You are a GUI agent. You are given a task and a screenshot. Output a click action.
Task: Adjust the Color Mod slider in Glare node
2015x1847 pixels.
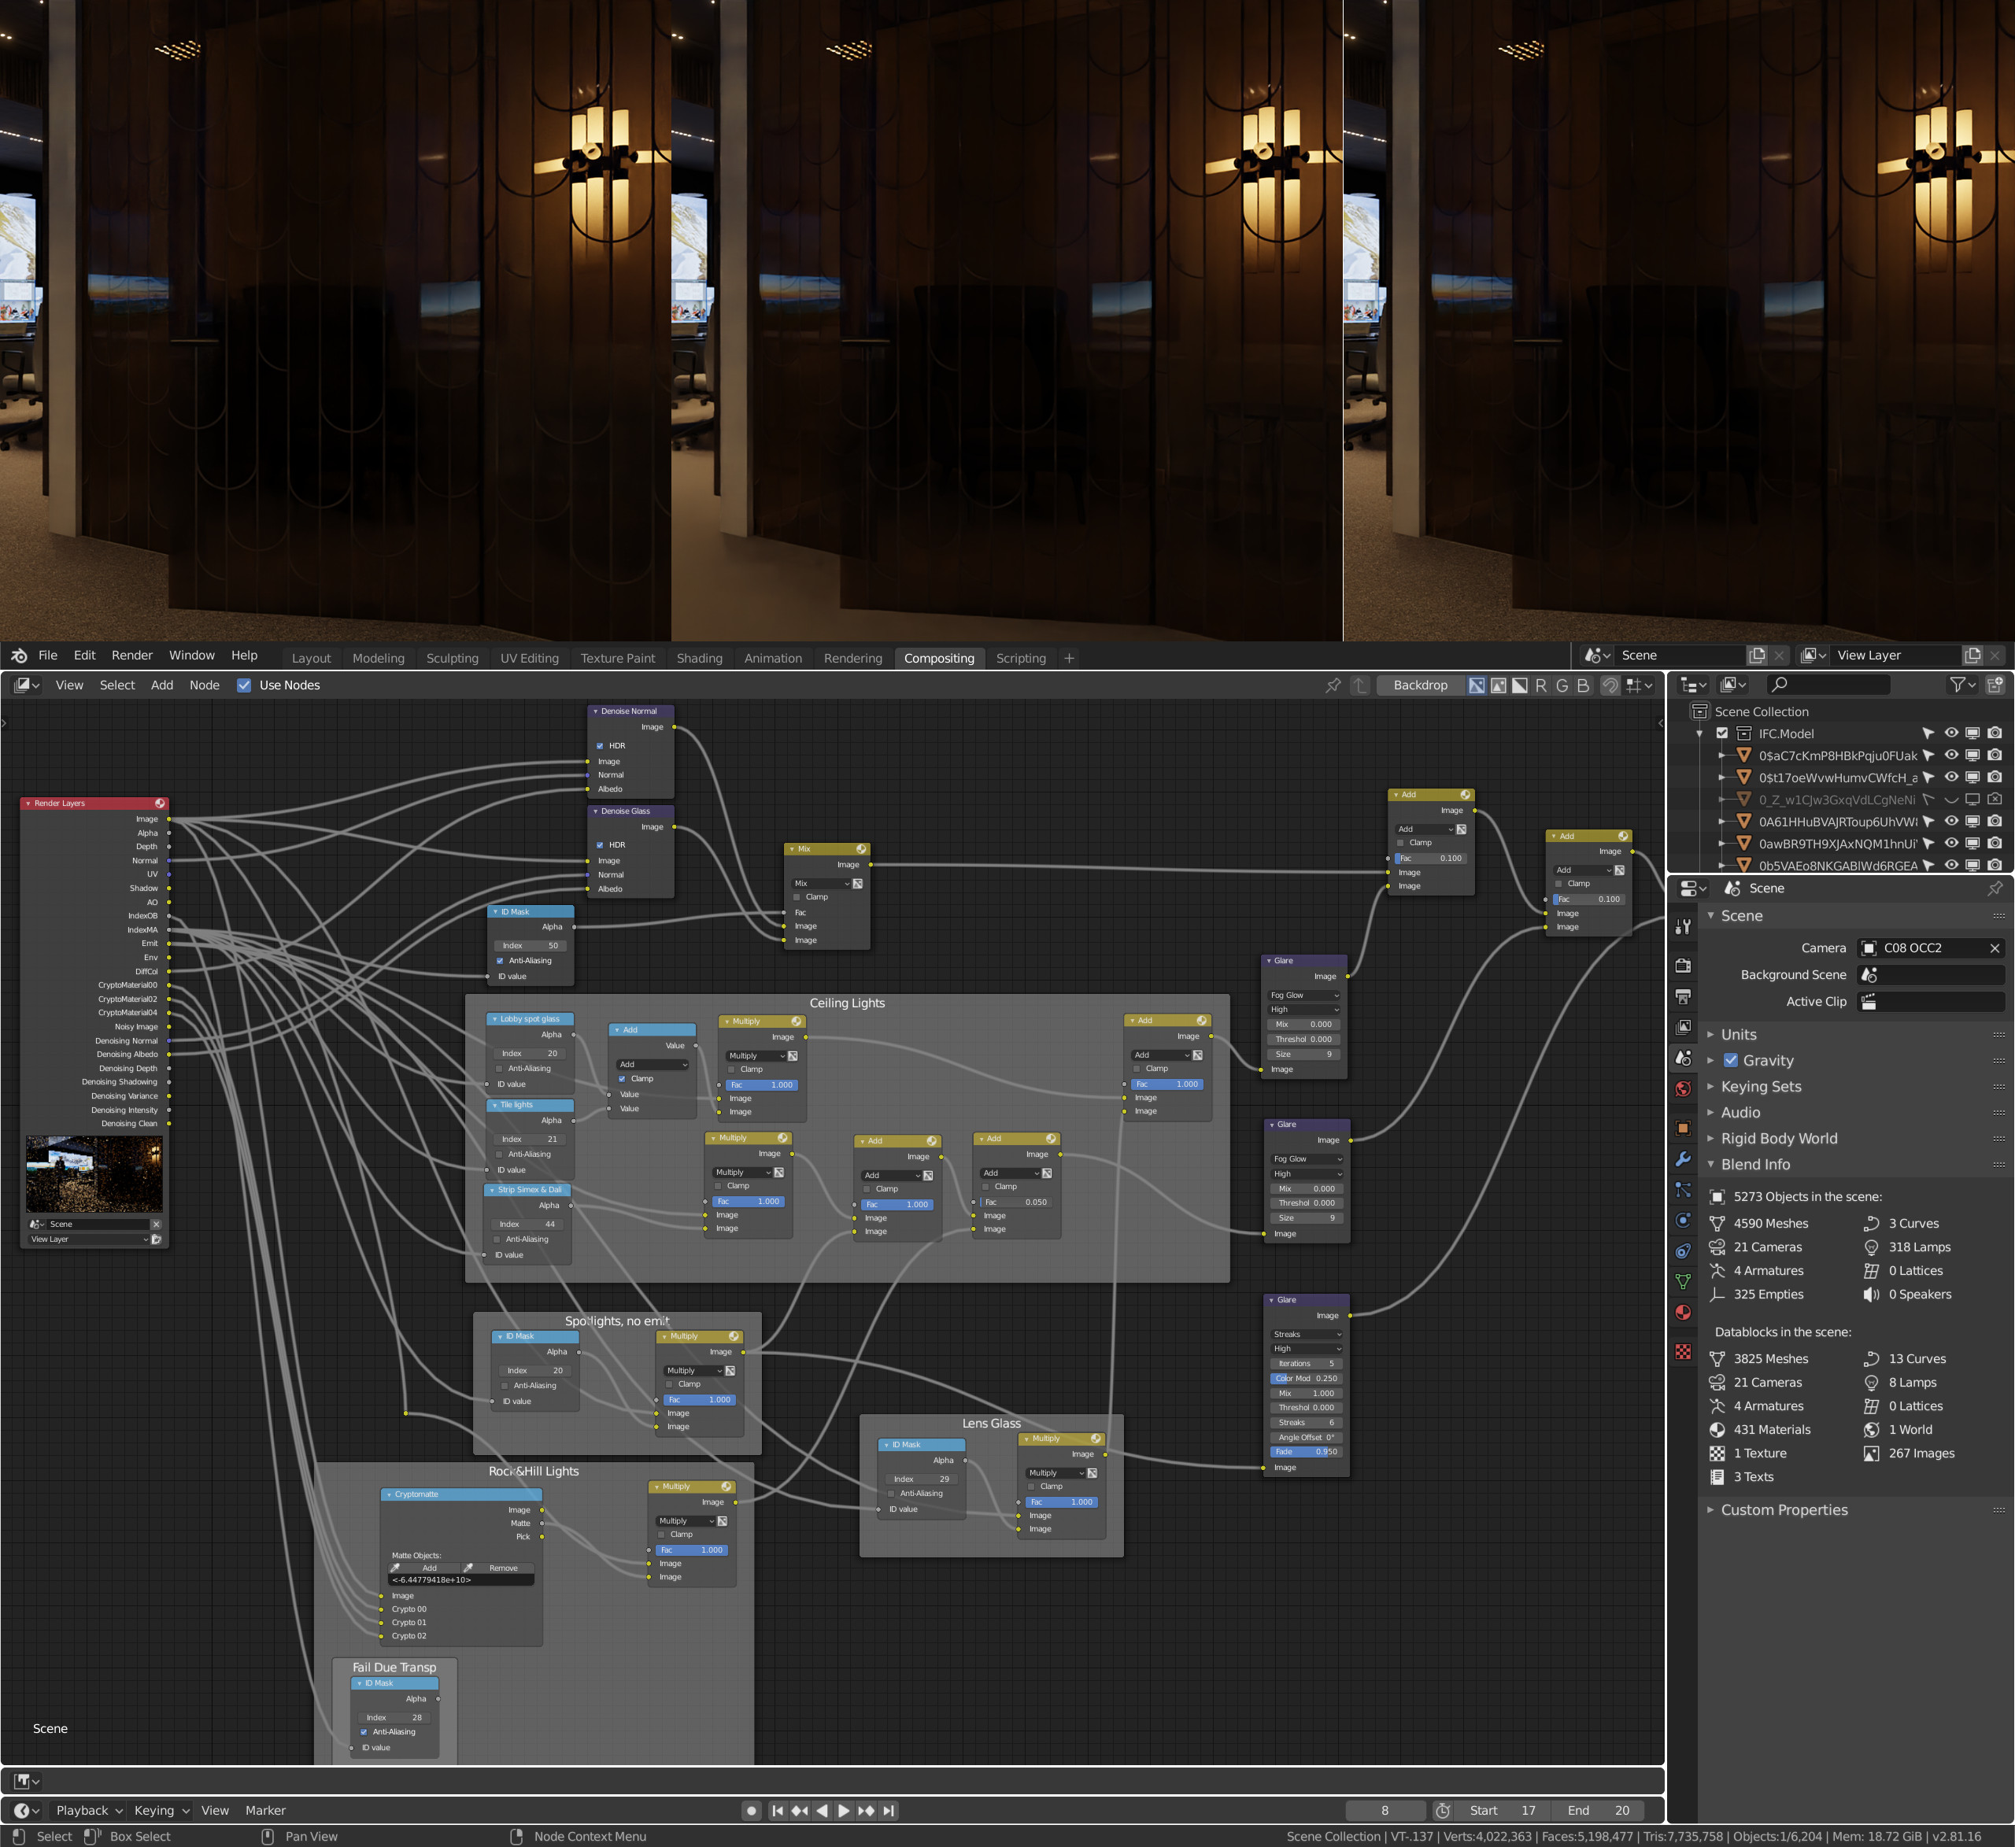(x=1305, y=1378)
